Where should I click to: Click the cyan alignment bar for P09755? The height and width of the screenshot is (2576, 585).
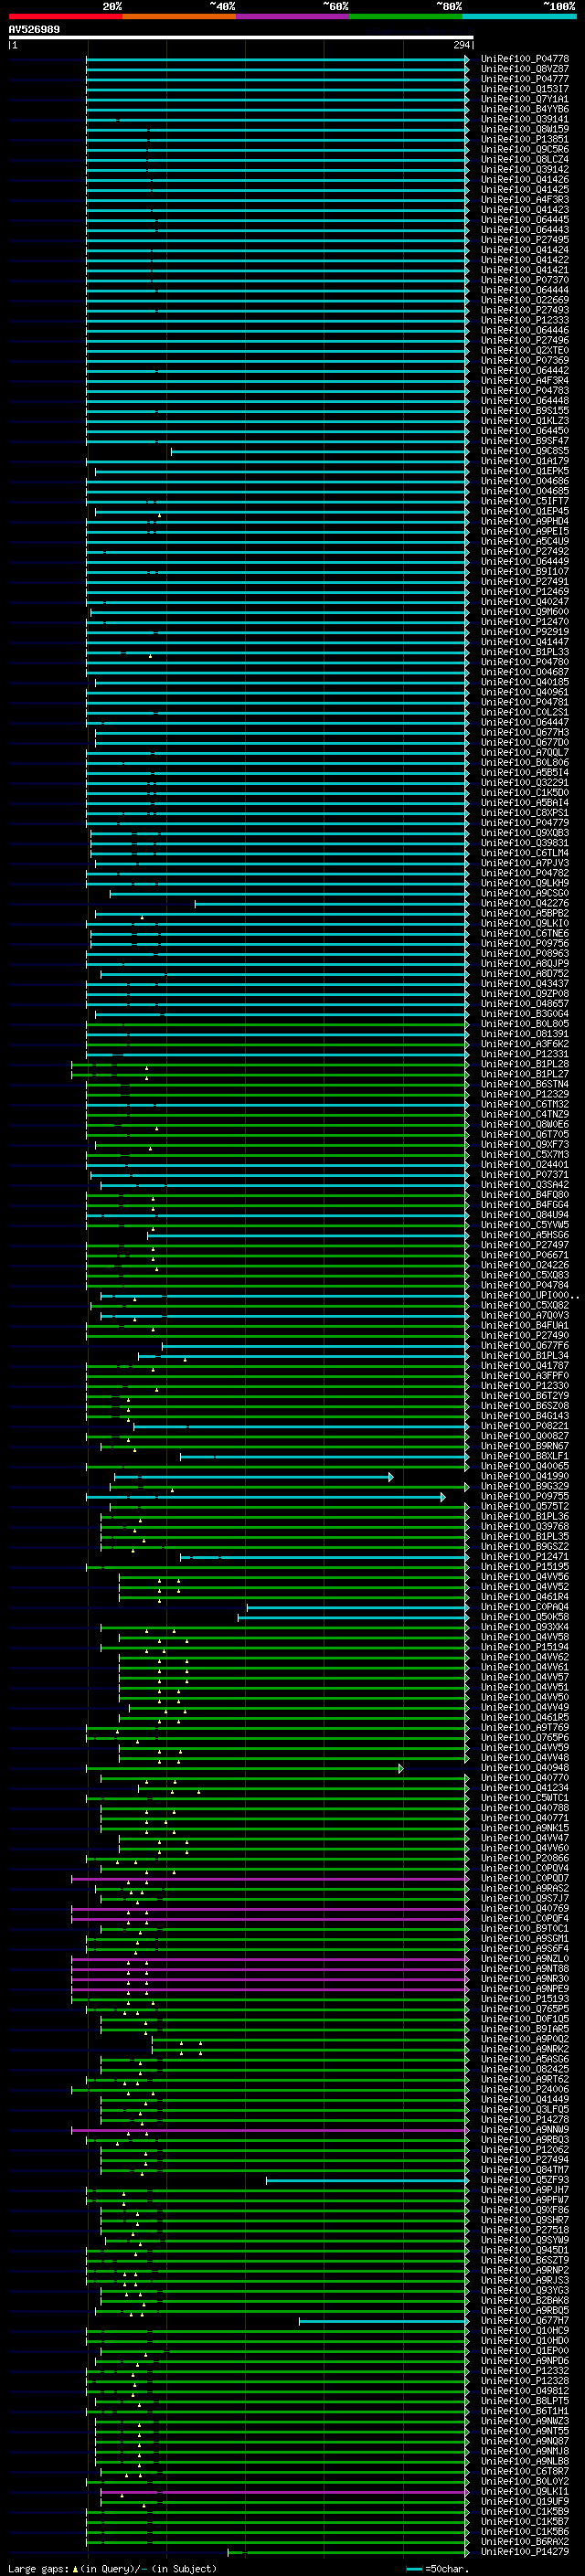point(266,1497)
